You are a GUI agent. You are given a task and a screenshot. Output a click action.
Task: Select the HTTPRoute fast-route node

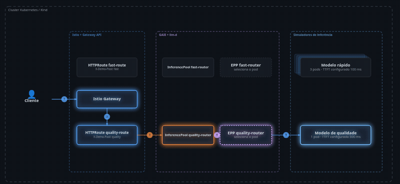[107, 67]
